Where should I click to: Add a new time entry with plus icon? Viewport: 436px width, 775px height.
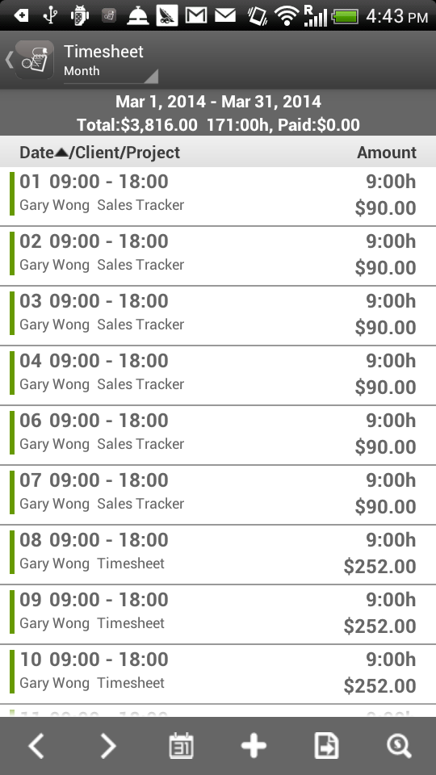click(x=254, y=746)
